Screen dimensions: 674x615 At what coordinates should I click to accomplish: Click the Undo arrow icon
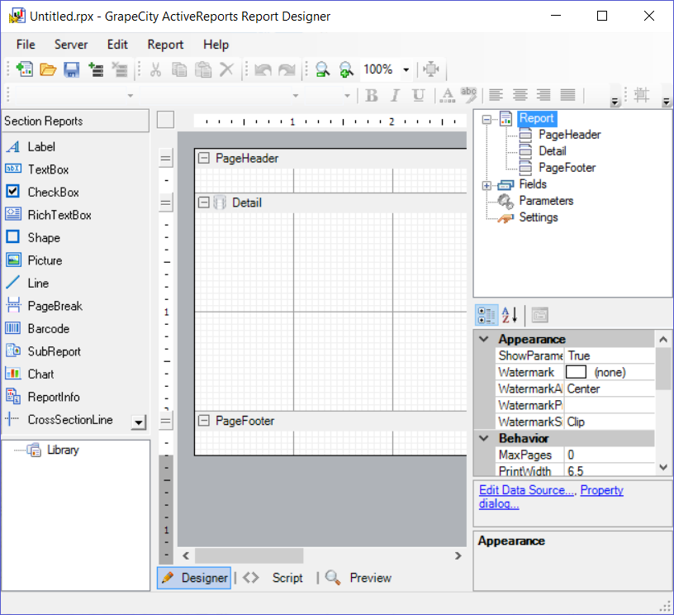263,69
